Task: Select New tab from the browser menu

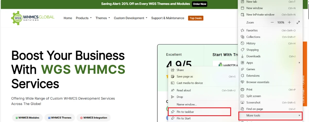Action: 270,2
